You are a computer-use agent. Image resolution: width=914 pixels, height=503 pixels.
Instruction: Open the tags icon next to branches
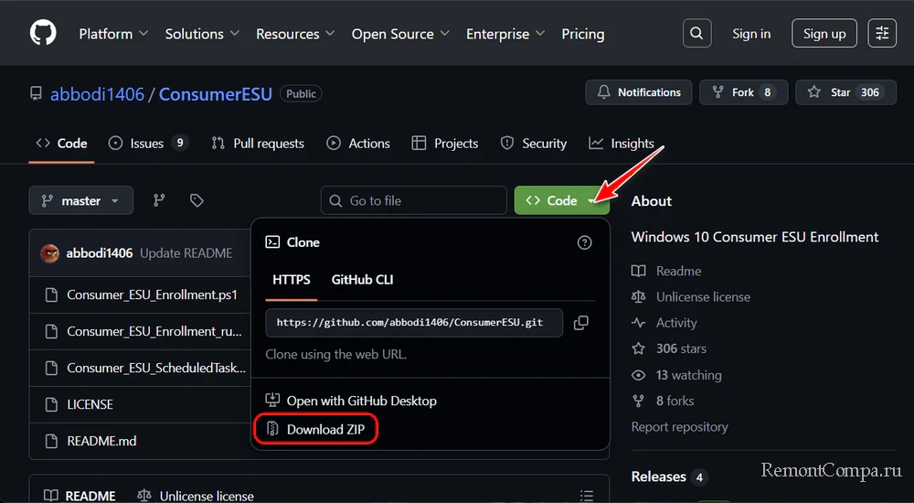click(197, 200)
